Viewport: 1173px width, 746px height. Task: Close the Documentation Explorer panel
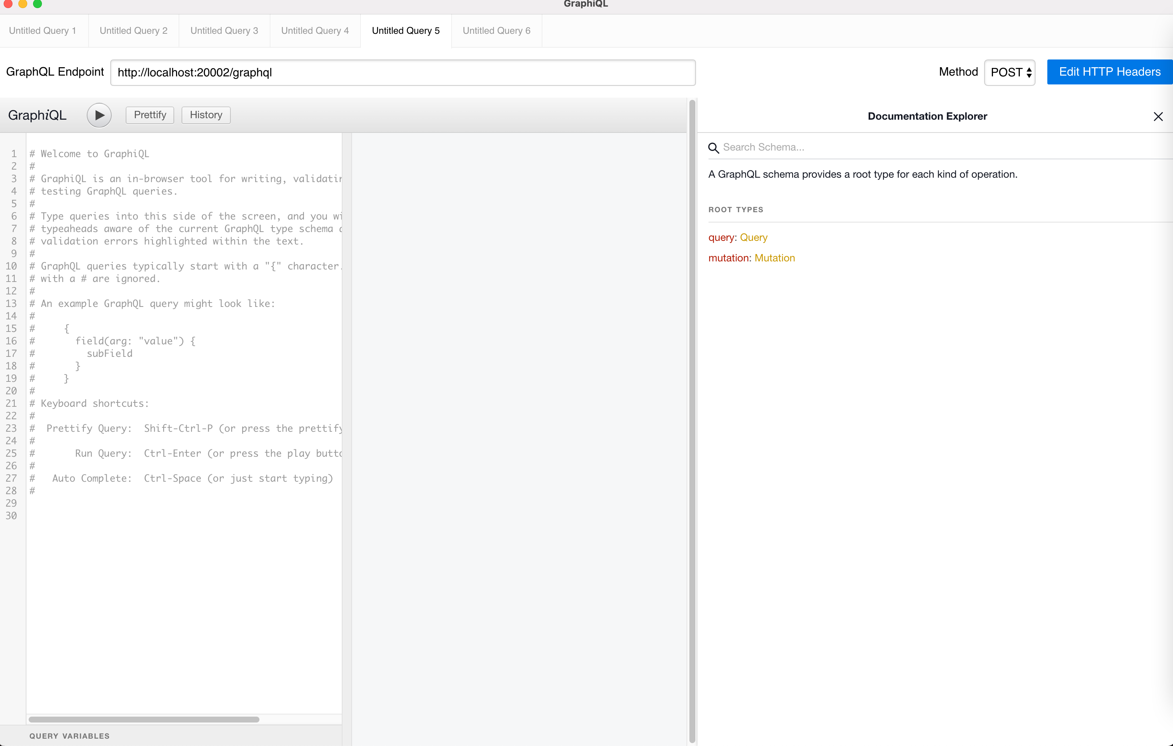click(1158, 116)
